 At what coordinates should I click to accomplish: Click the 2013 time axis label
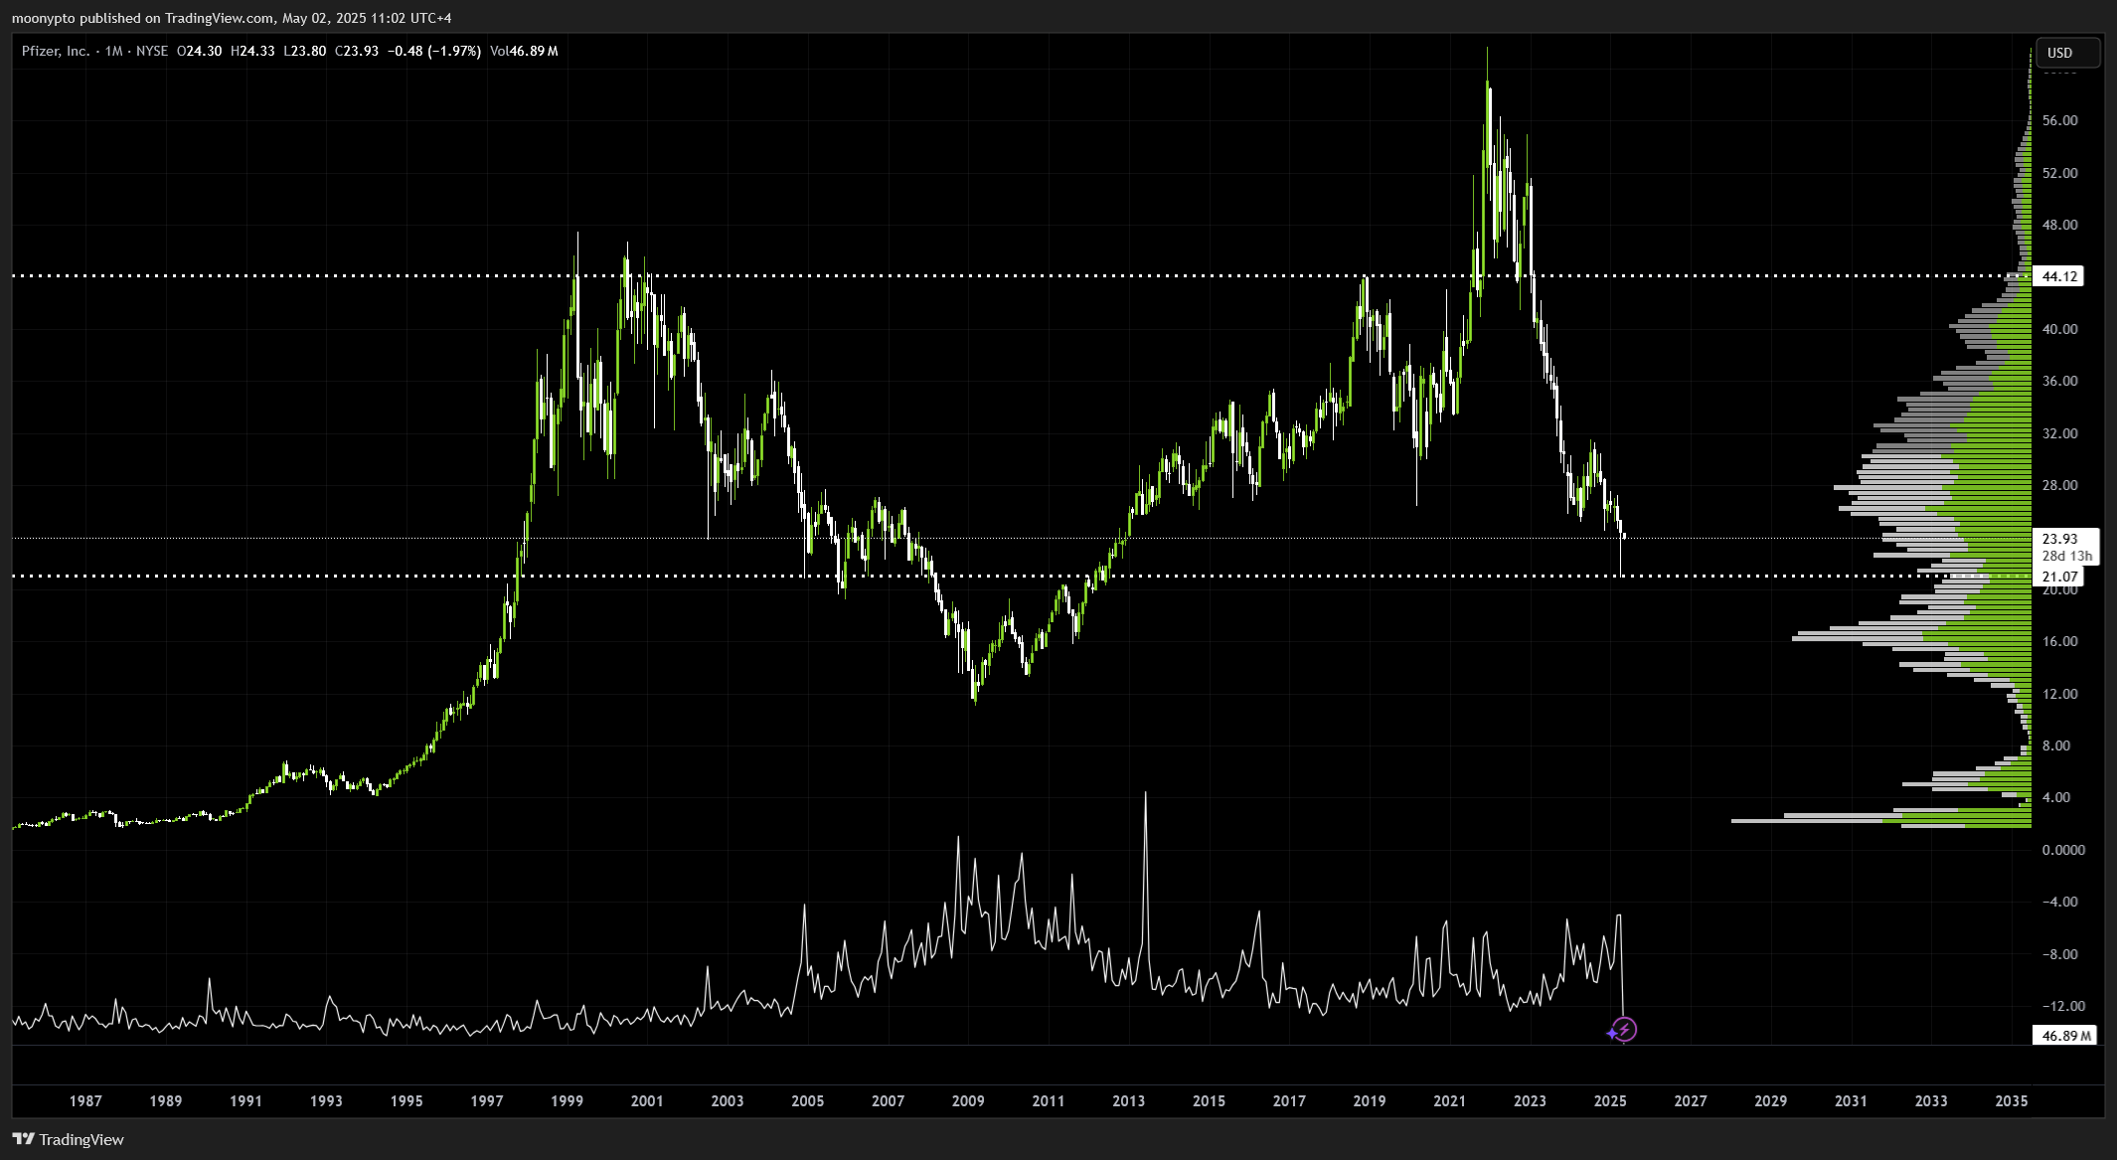pos(1129,1101)
